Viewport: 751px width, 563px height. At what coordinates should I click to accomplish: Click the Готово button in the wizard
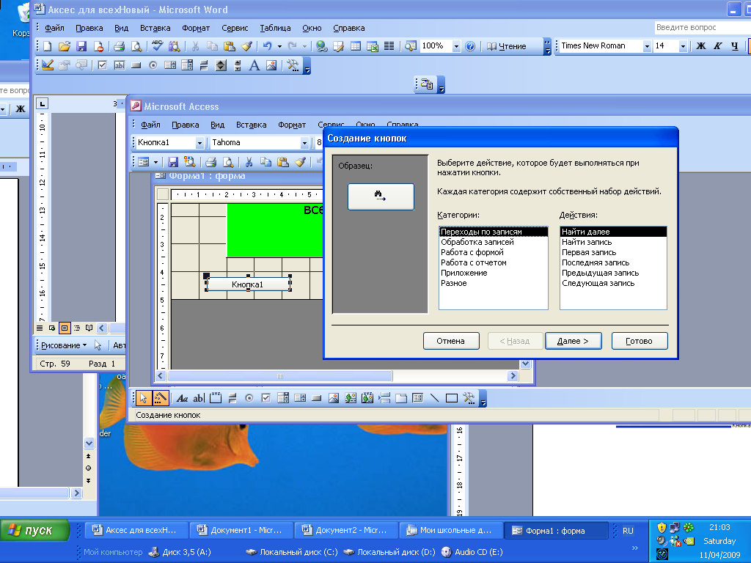click(x=640, y=341)
